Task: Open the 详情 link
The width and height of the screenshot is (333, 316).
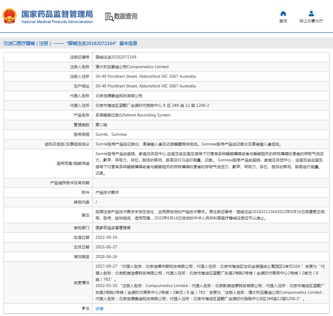Action: (x=99, y=308)
